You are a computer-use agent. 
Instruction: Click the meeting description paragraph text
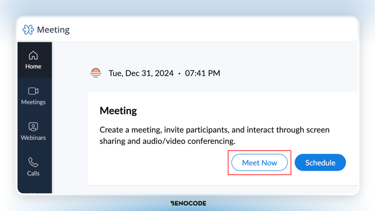(214, 135)
